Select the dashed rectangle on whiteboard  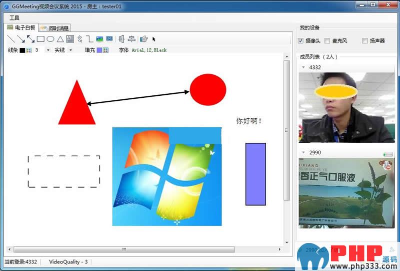coord(64,171)
